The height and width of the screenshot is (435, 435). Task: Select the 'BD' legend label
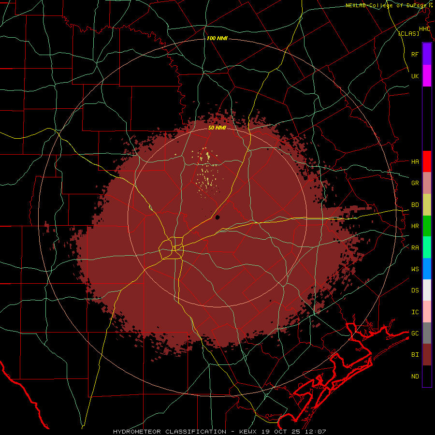point(415,205)
